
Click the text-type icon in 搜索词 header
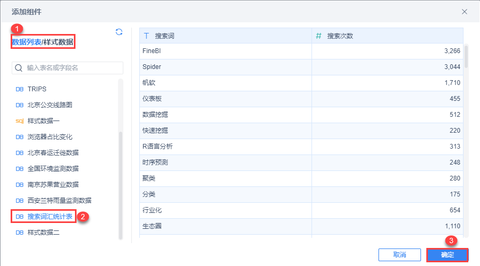point(147,36)
